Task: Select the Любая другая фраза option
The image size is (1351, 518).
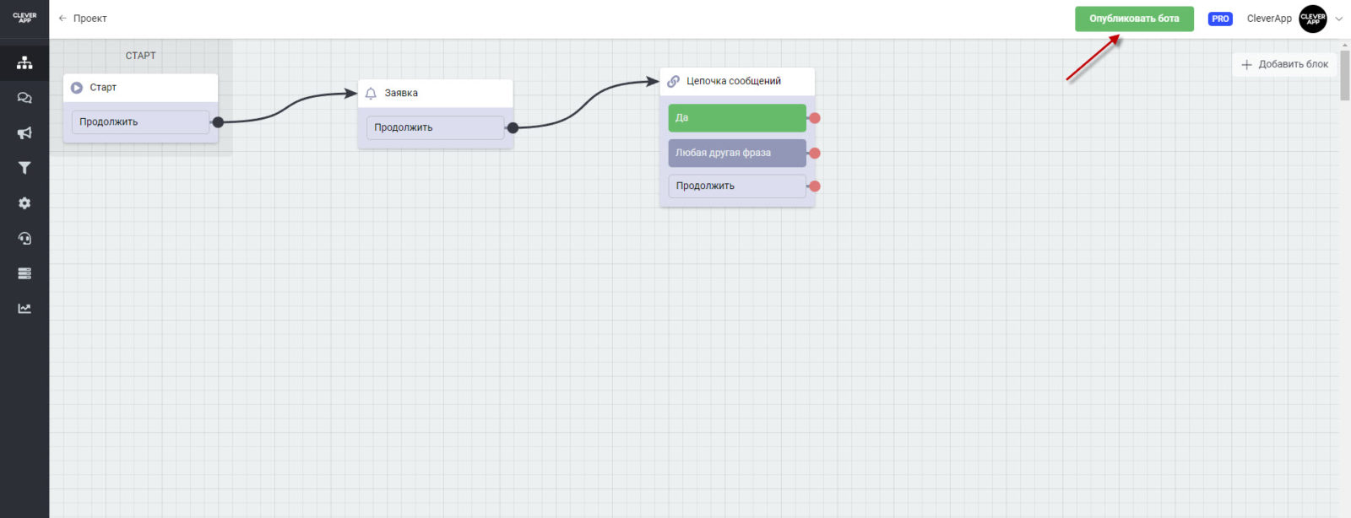Action: [736, 153]
